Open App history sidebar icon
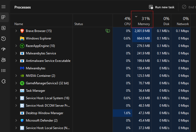Image resolution: width=196 pixels, height=132 pixels. click(x=3, y=39)
